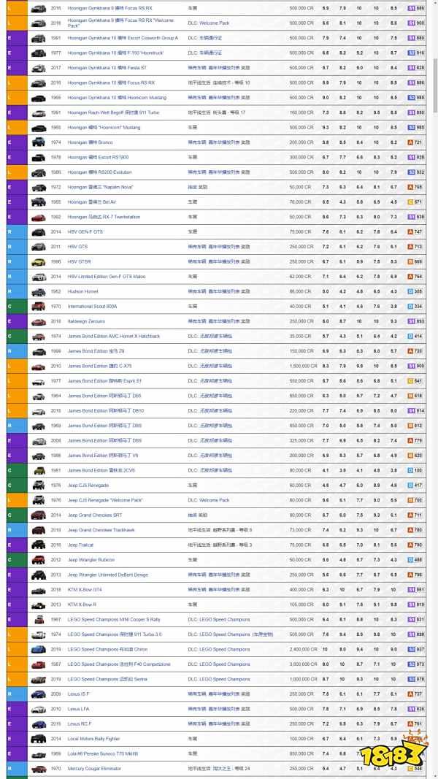
Task: Click the HSV GEN-F GTS car thumbnail
Action: 38,232
